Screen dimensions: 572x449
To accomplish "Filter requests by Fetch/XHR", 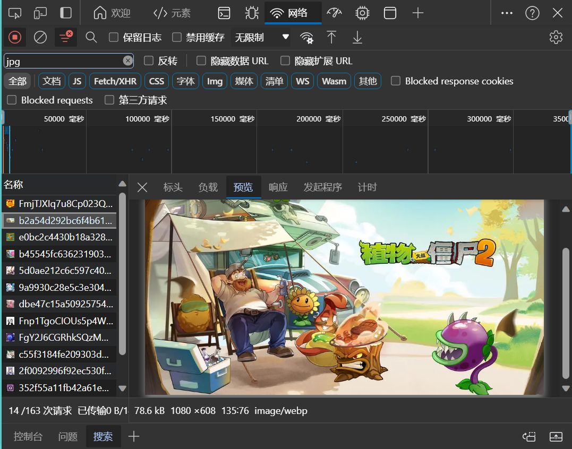I will click(115, 81).
